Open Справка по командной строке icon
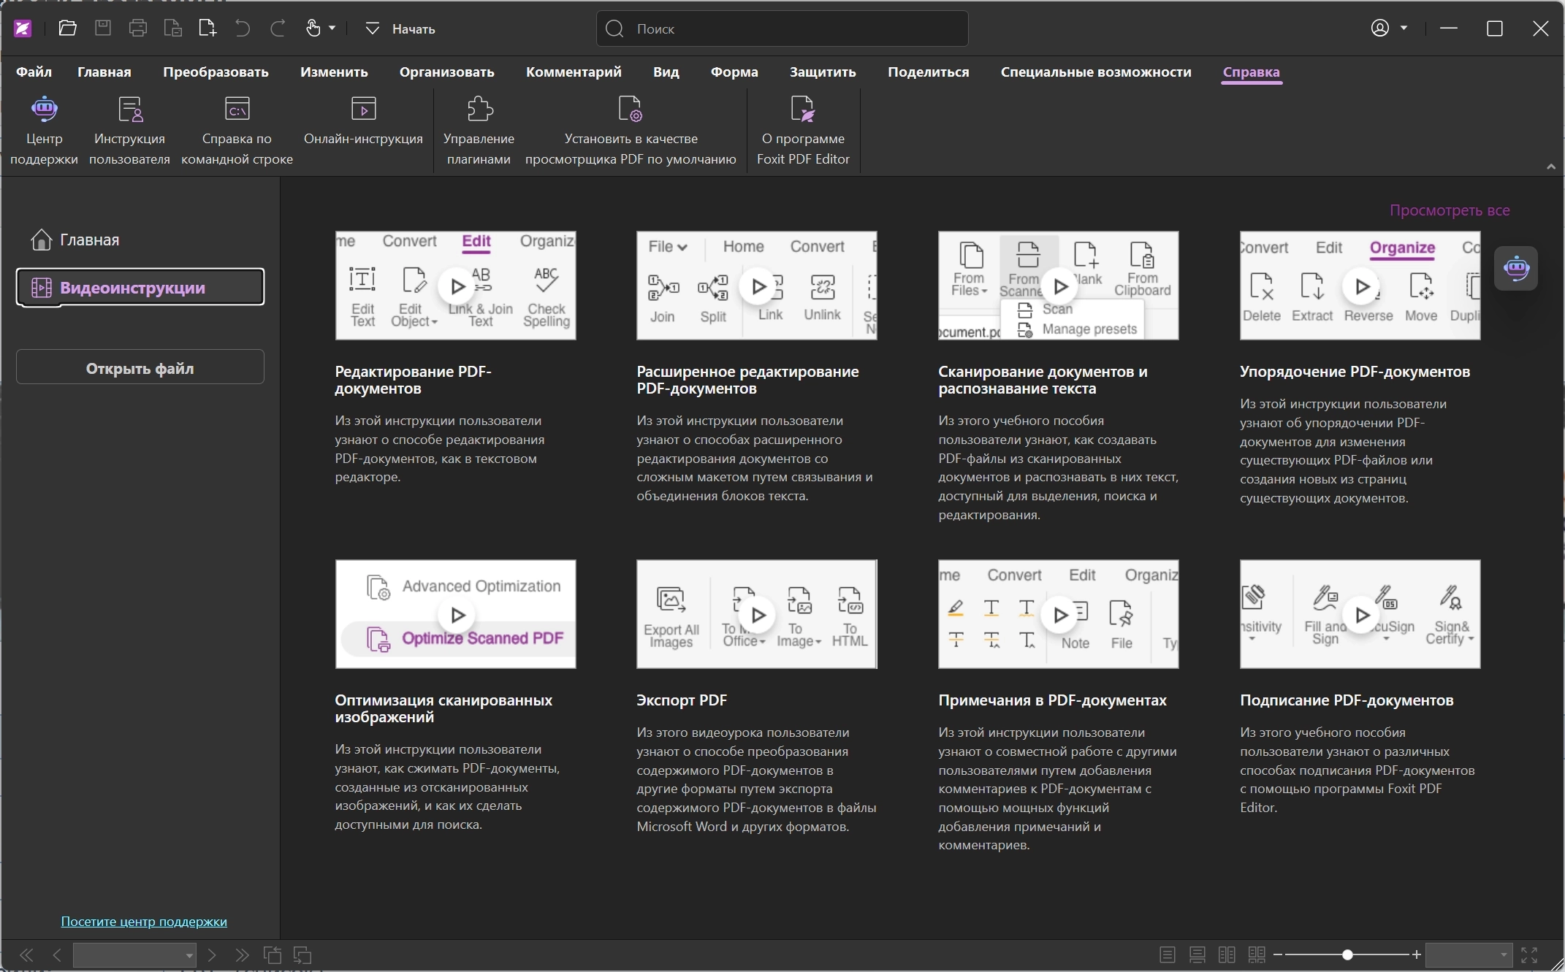This screenshot has width=1565, height=972. (x=237, y=109)
